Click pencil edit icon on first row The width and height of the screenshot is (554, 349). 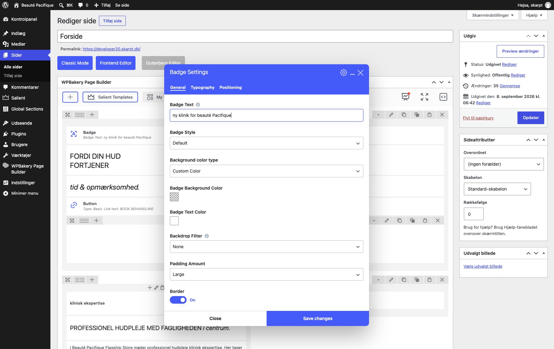(x=391, y=115)
